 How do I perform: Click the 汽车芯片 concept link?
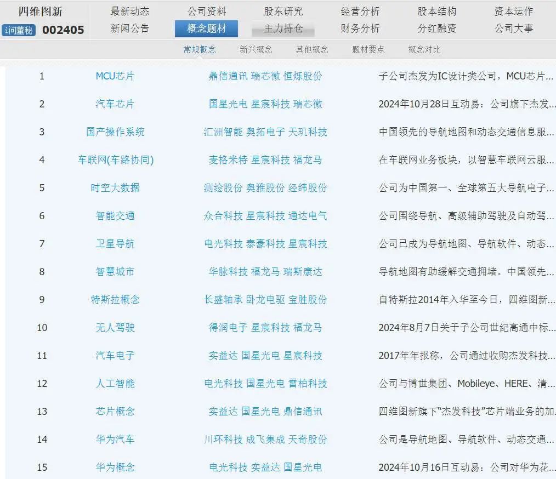[x=115, y=104]
